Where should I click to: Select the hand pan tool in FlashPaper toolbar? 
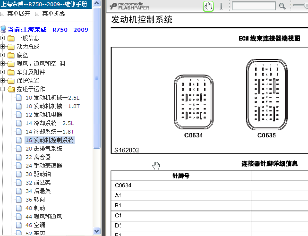(208, 6)
